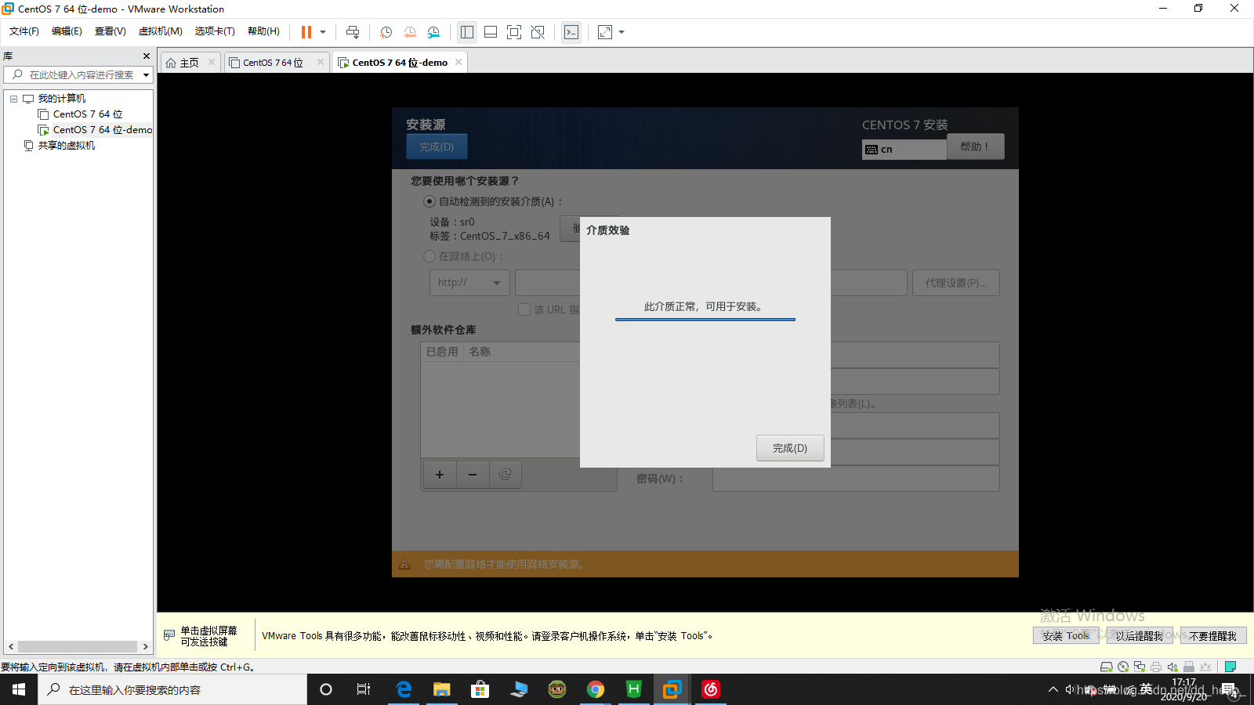This screenshot has width=1254, height=705.
Task: Click the sound card status icon
Action: pyautogui.click(x=1172, y=667)
